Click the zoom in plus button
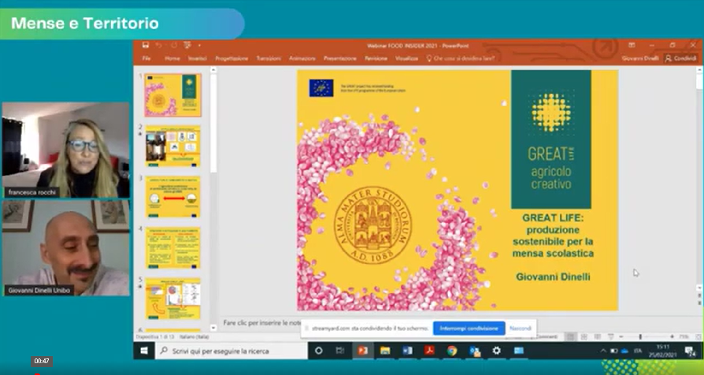 672,337
